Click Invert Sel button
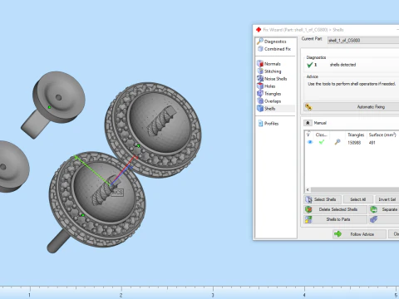Viewport: 399px width, 299px height. (x=387, y=199)
